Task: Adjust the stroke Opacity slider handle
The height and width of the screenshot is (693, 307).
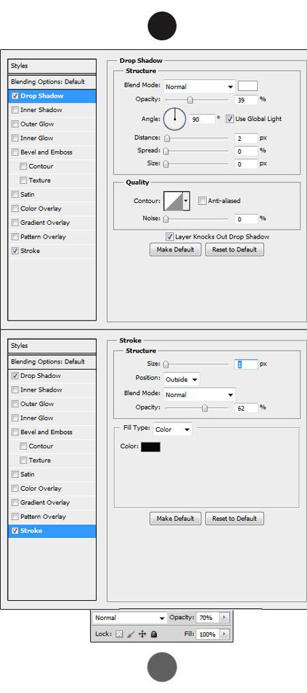Action: (x=205, y=408)
